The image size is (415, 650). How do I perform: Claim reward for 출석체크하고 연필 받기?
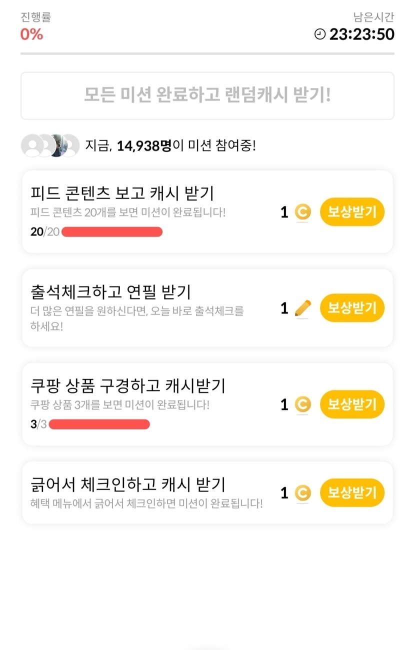click(352, 308)
